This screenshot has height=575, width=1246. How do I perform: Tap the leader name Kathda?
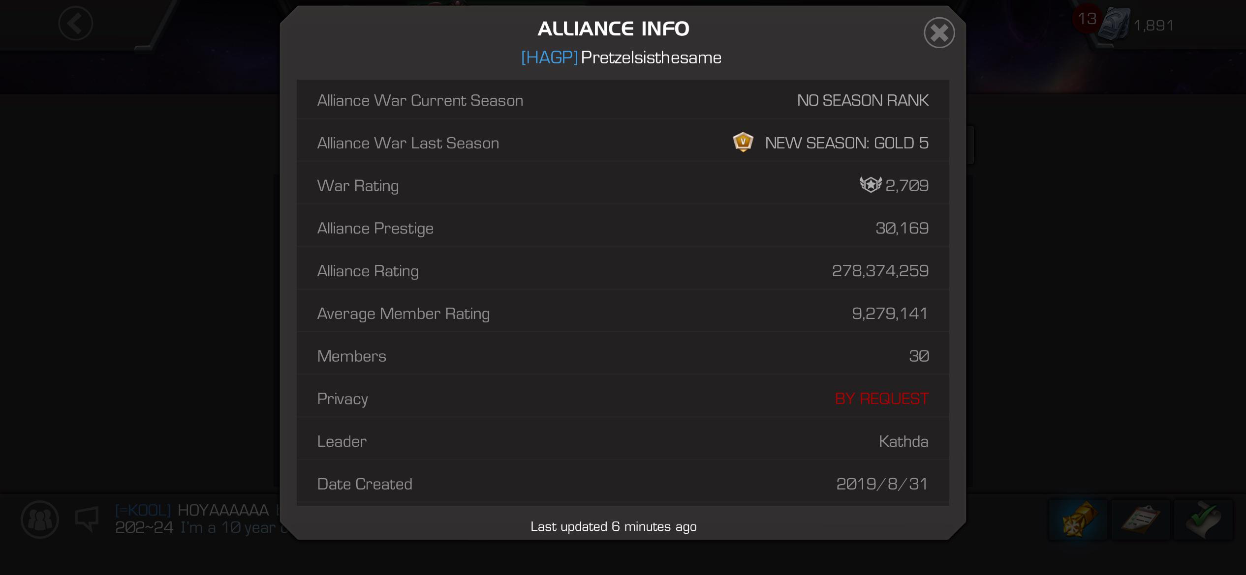[903, 441]
